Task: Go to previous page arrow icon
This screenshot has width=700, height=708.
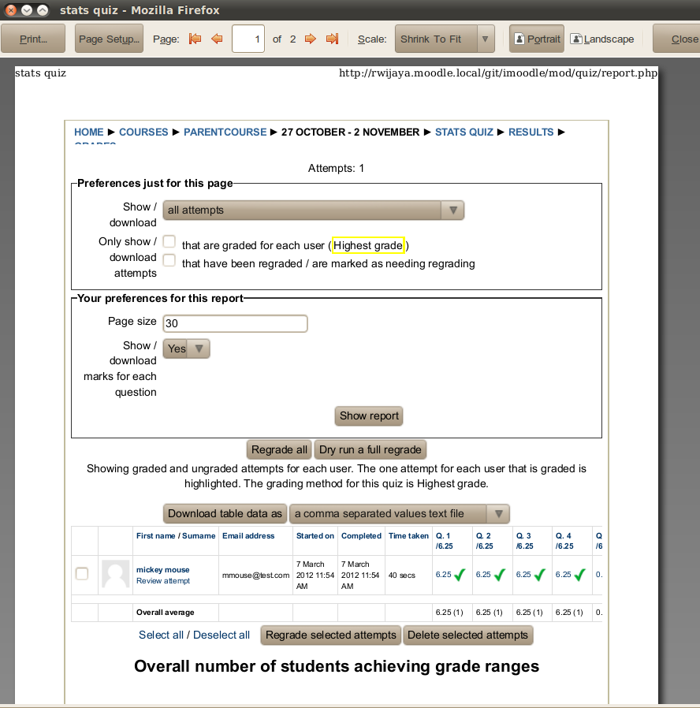Action: click(x=217, y=39)
